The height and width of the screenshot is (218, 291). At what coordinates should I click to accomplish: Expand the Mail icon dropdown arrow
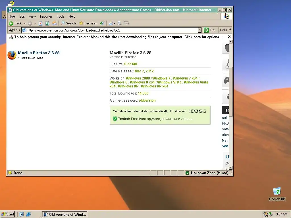114,23
